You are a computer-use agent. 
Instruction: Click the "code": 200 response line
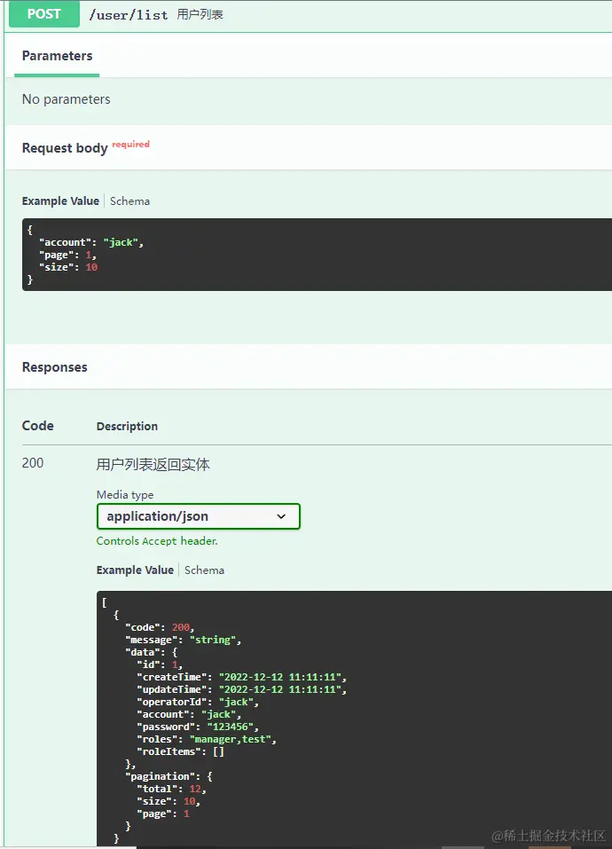[x=160, y=627]
